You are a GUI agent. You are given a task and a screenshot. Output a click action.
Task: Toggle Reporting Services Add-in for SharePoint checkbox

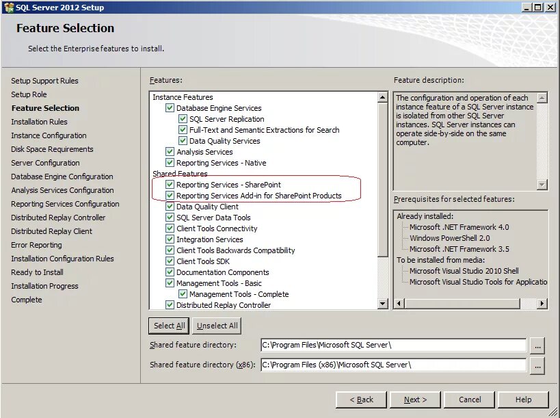170,196
